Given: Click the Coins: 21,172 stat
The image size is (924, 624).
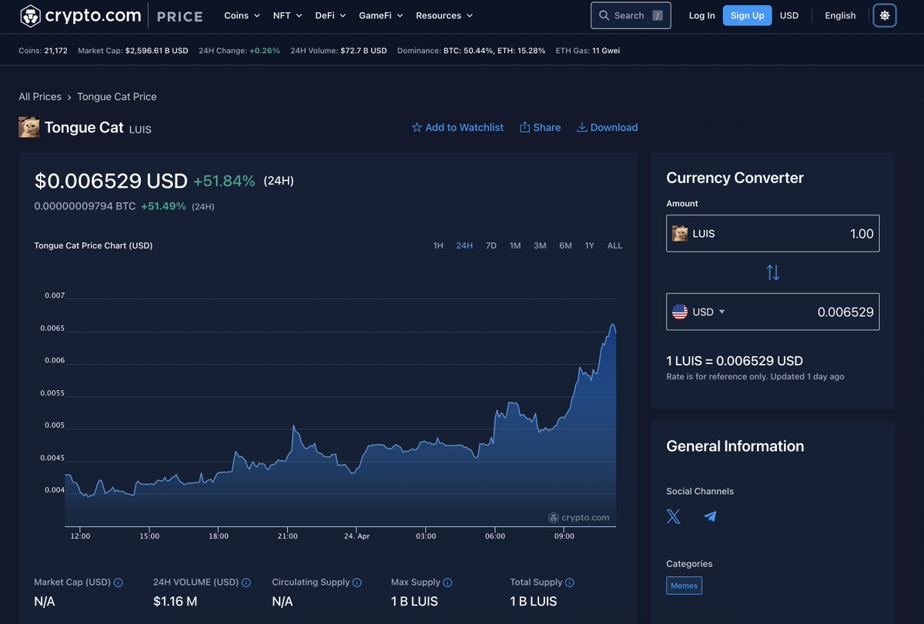Looking at the screenshot, I should [x=43, y=51].
